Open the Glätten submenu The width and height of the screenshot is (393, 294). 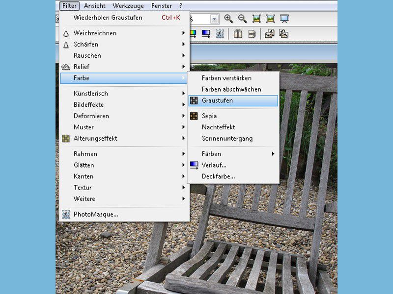124,165
